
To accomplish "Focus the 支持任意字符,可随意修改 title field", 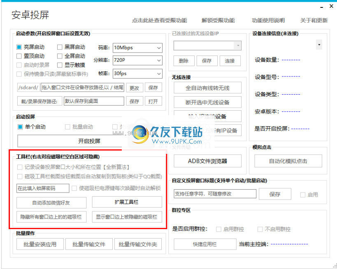I will point(215,194).
